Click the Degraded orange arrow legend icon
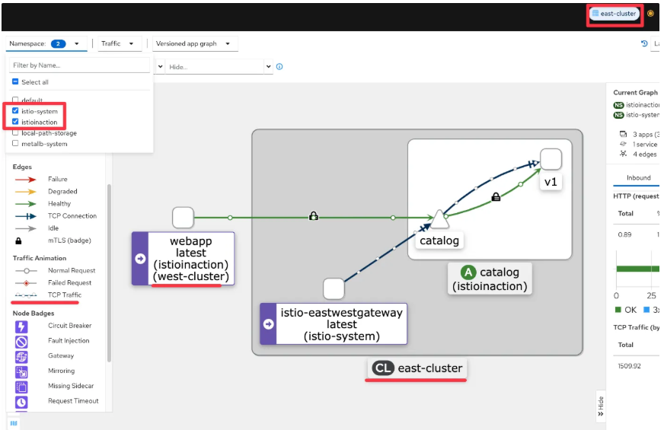The width and height of the screenshot is (664, 430). click(x=25, y=192)
